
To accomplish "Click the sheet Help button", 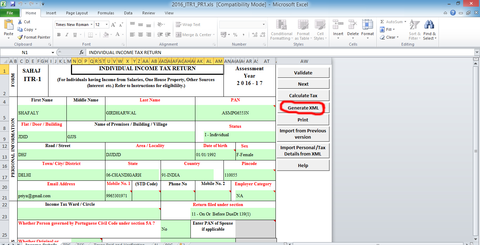I will point(303,166).
